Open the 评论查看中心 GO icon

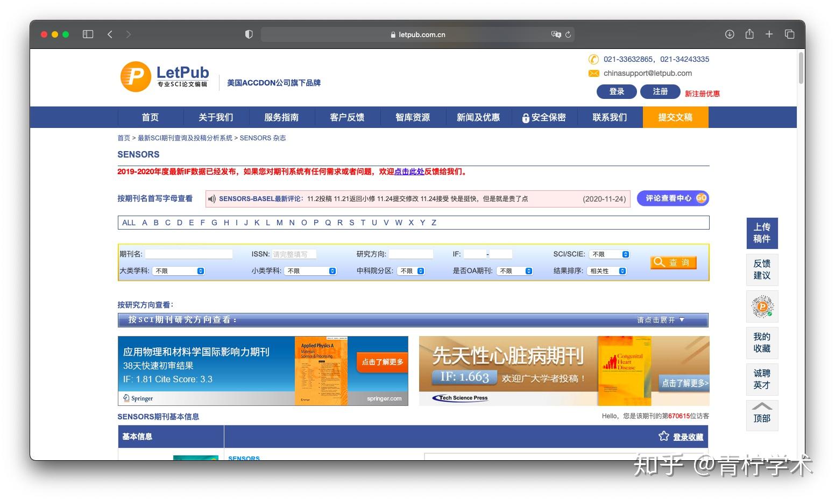pos(701,198)
